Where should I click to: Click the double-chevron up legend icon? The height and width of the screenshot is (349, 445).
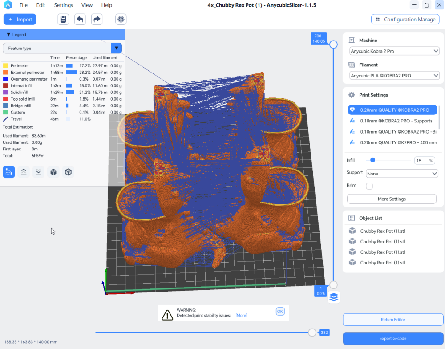point(24,172)
